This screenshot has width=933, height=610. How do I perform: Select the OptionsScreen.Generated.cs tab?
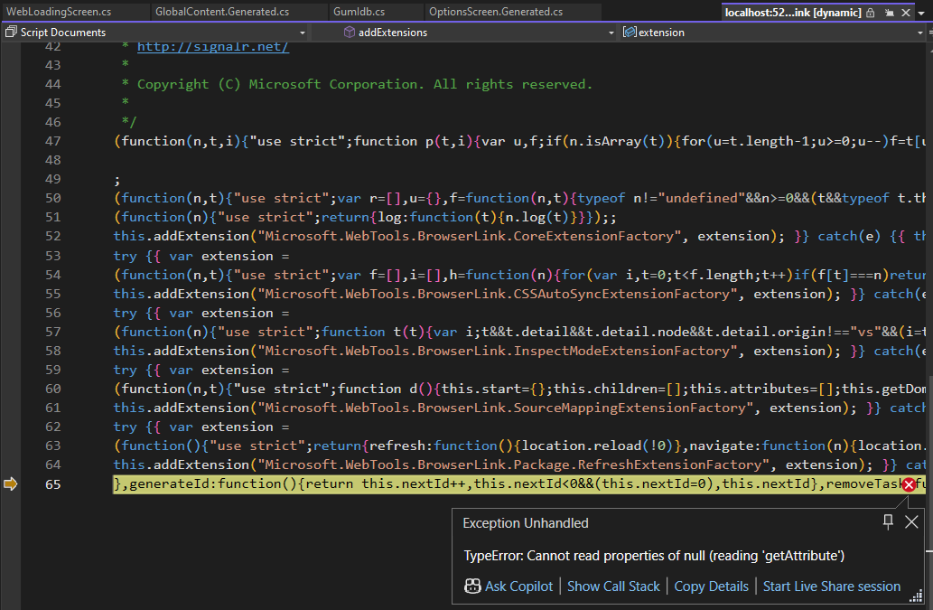tap(495, 12)
